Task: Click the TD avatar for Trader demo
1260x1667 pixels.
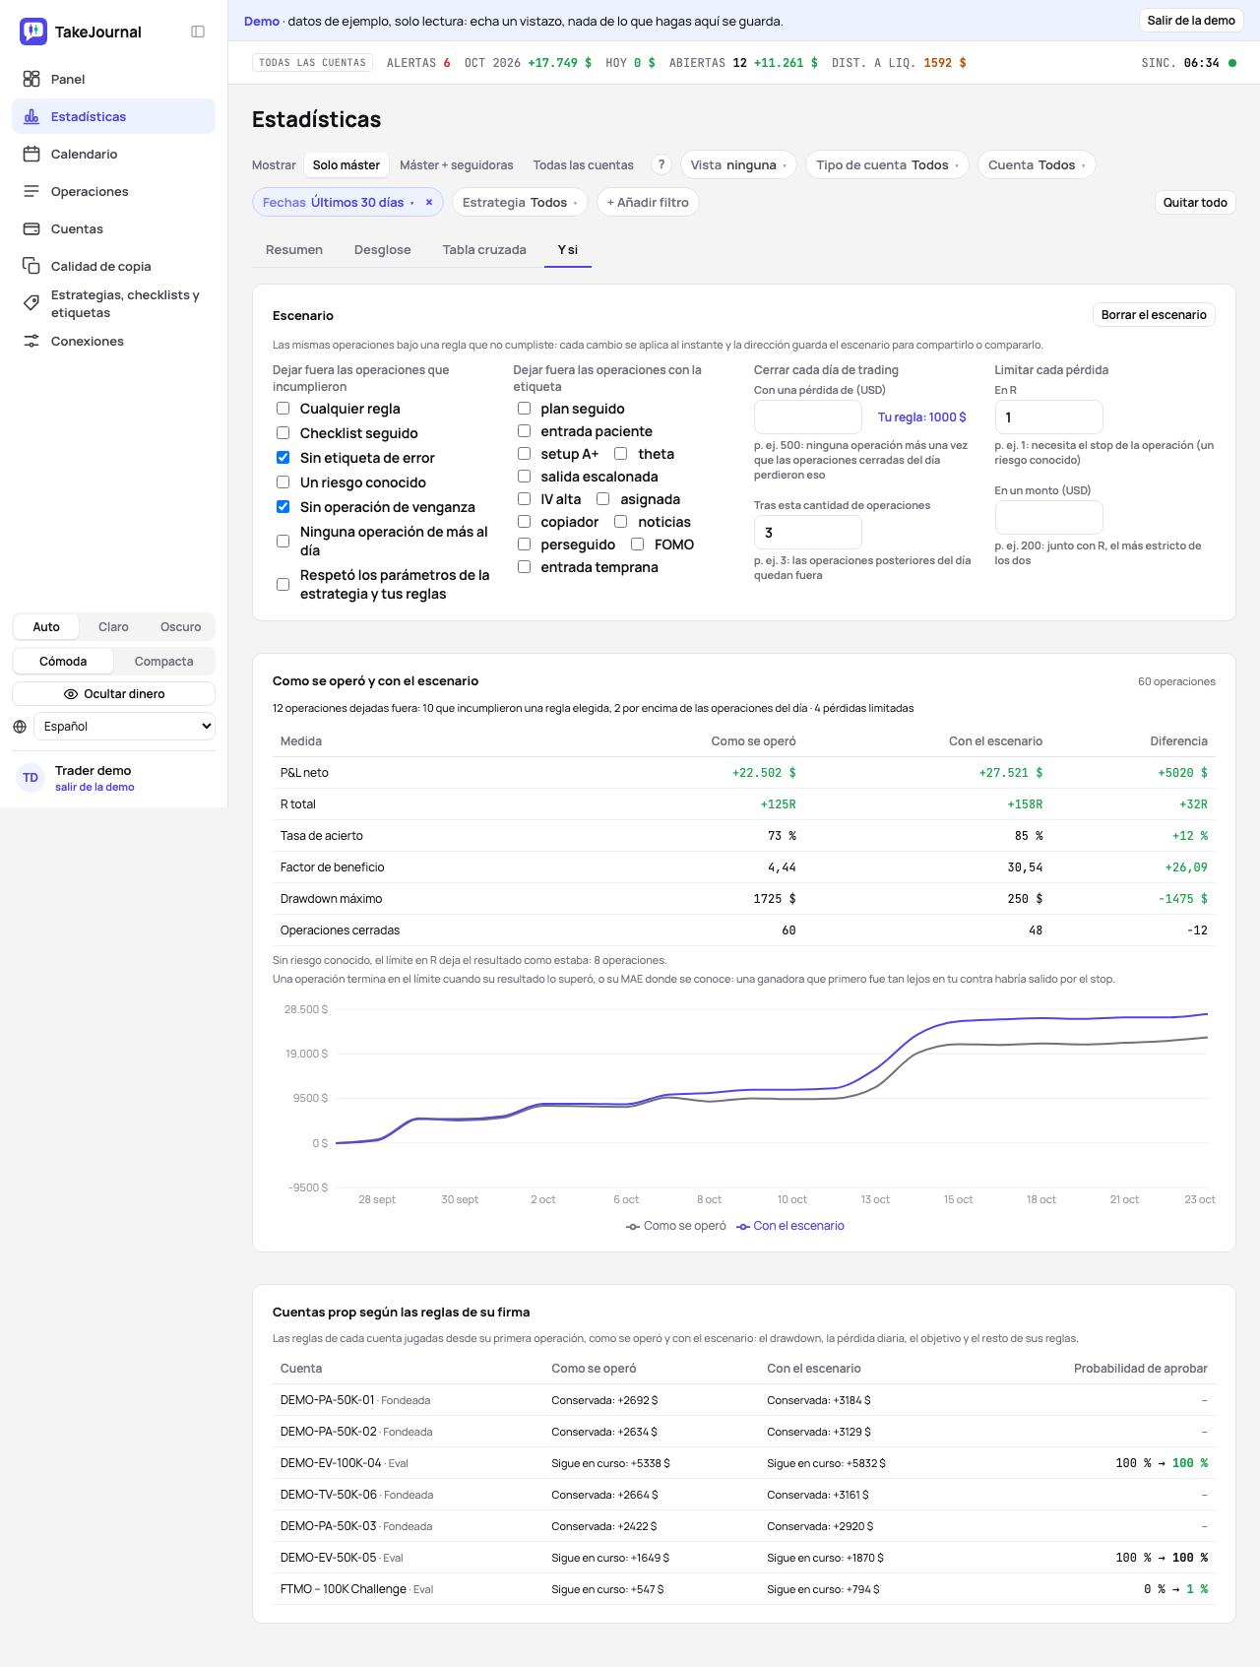Action: [x=31, y=778]
